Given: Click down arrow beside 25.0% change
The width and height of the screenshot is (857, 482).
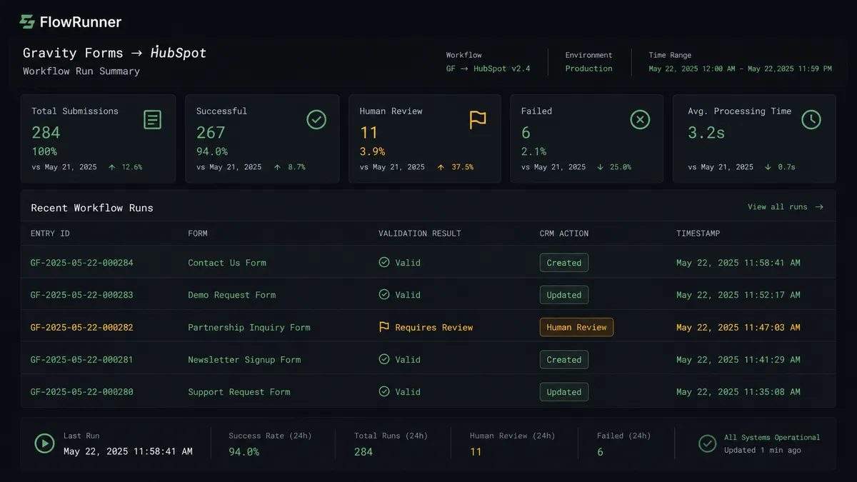Looking at the screenshot, I should (601, 167).
